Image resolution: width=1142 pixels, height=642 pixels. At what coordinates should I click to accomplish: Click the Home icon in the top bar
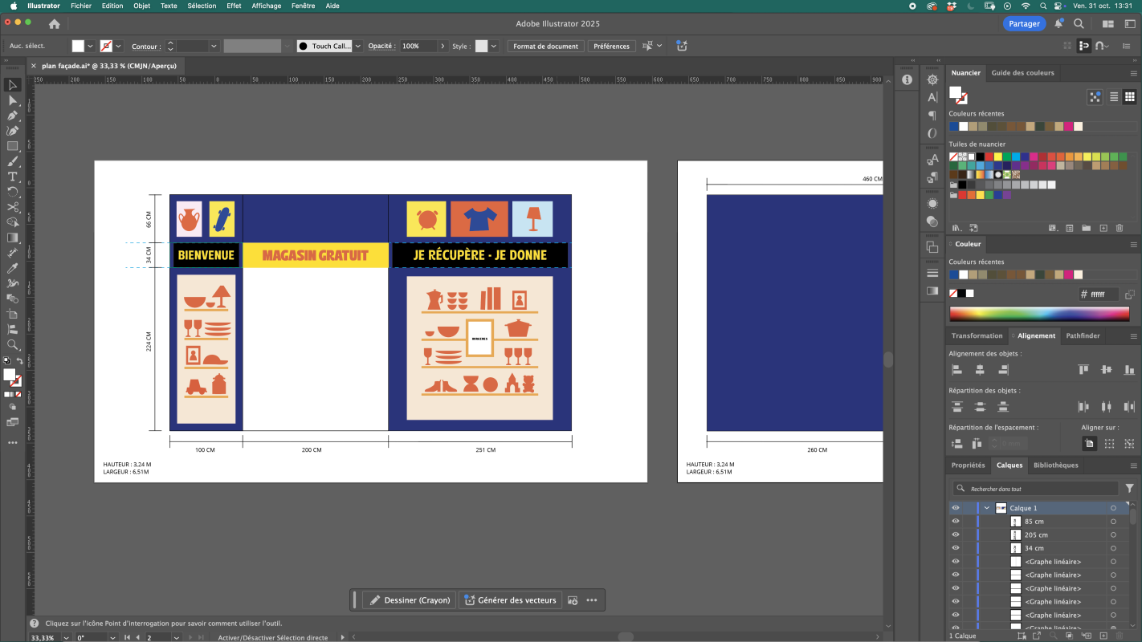(54, 24)
